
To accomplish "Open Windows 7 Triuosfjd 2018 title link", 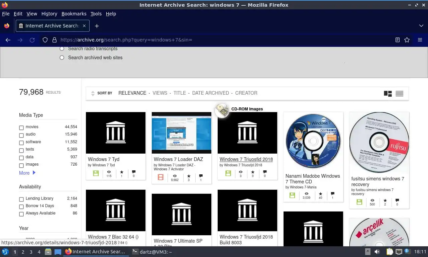I will [x=246, y=159].
